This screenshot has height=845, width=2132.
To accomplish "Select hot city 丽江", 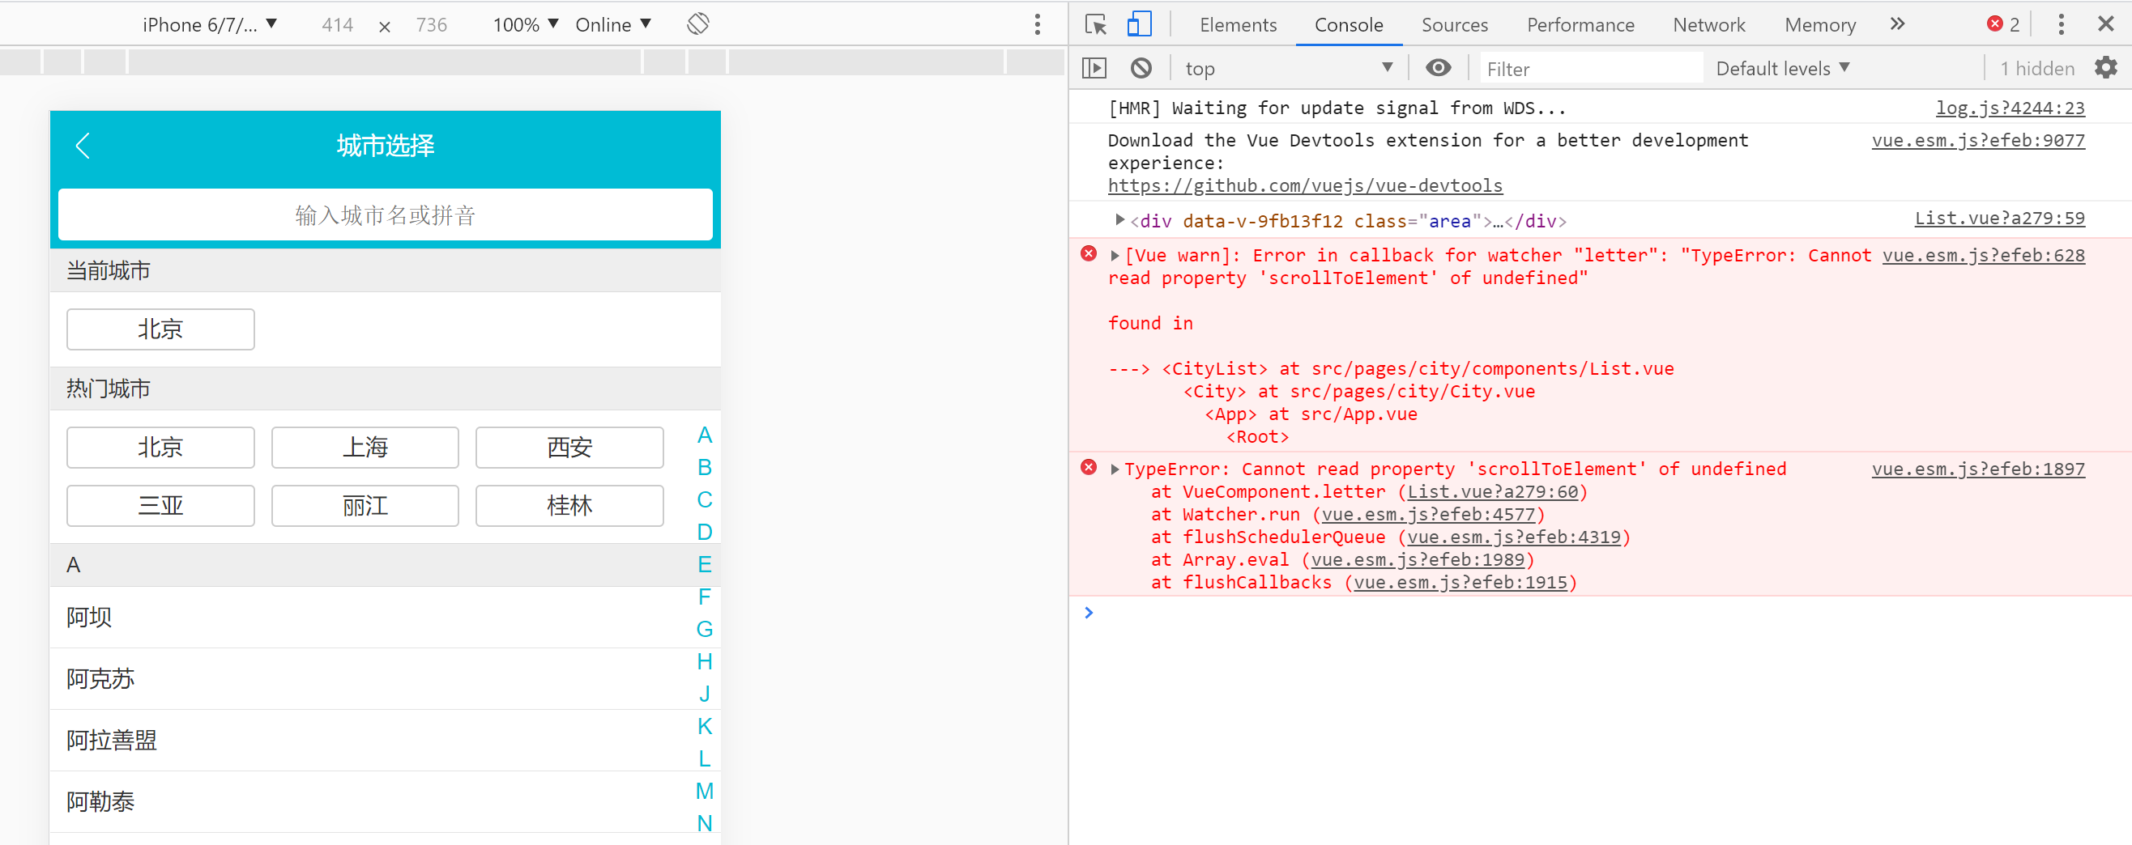I will tap(365, 505).
